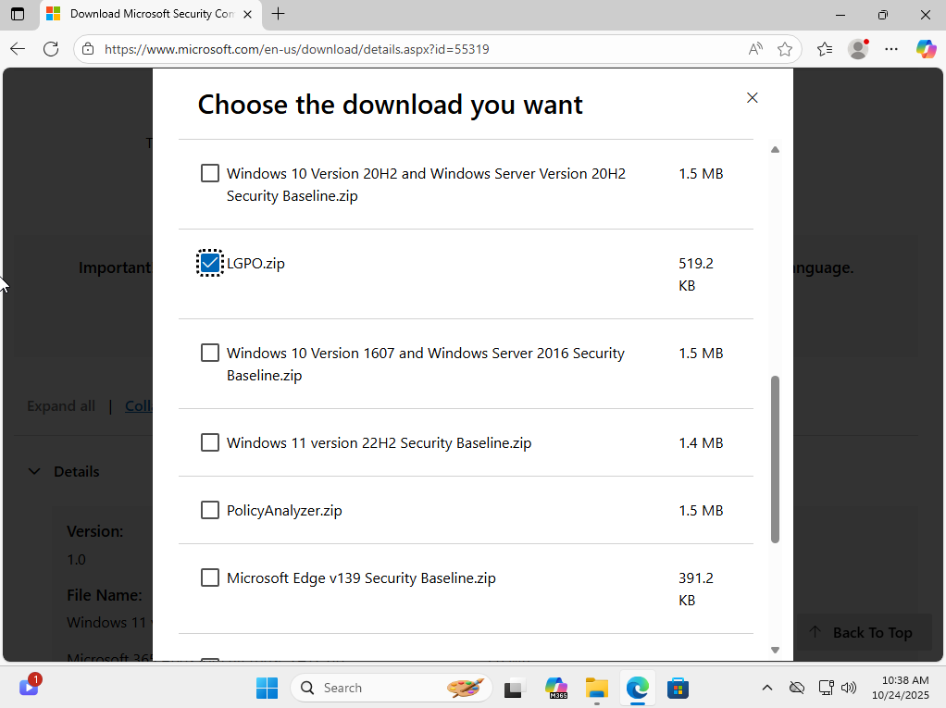
Task: Click the browser back arrow
Action: pyautogui.click(x=18, y=49)
